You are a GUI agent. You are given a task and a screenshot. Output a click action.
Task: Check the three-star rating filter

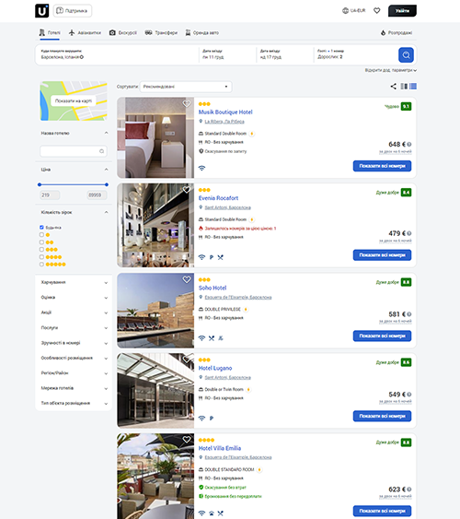pos(41,250)
